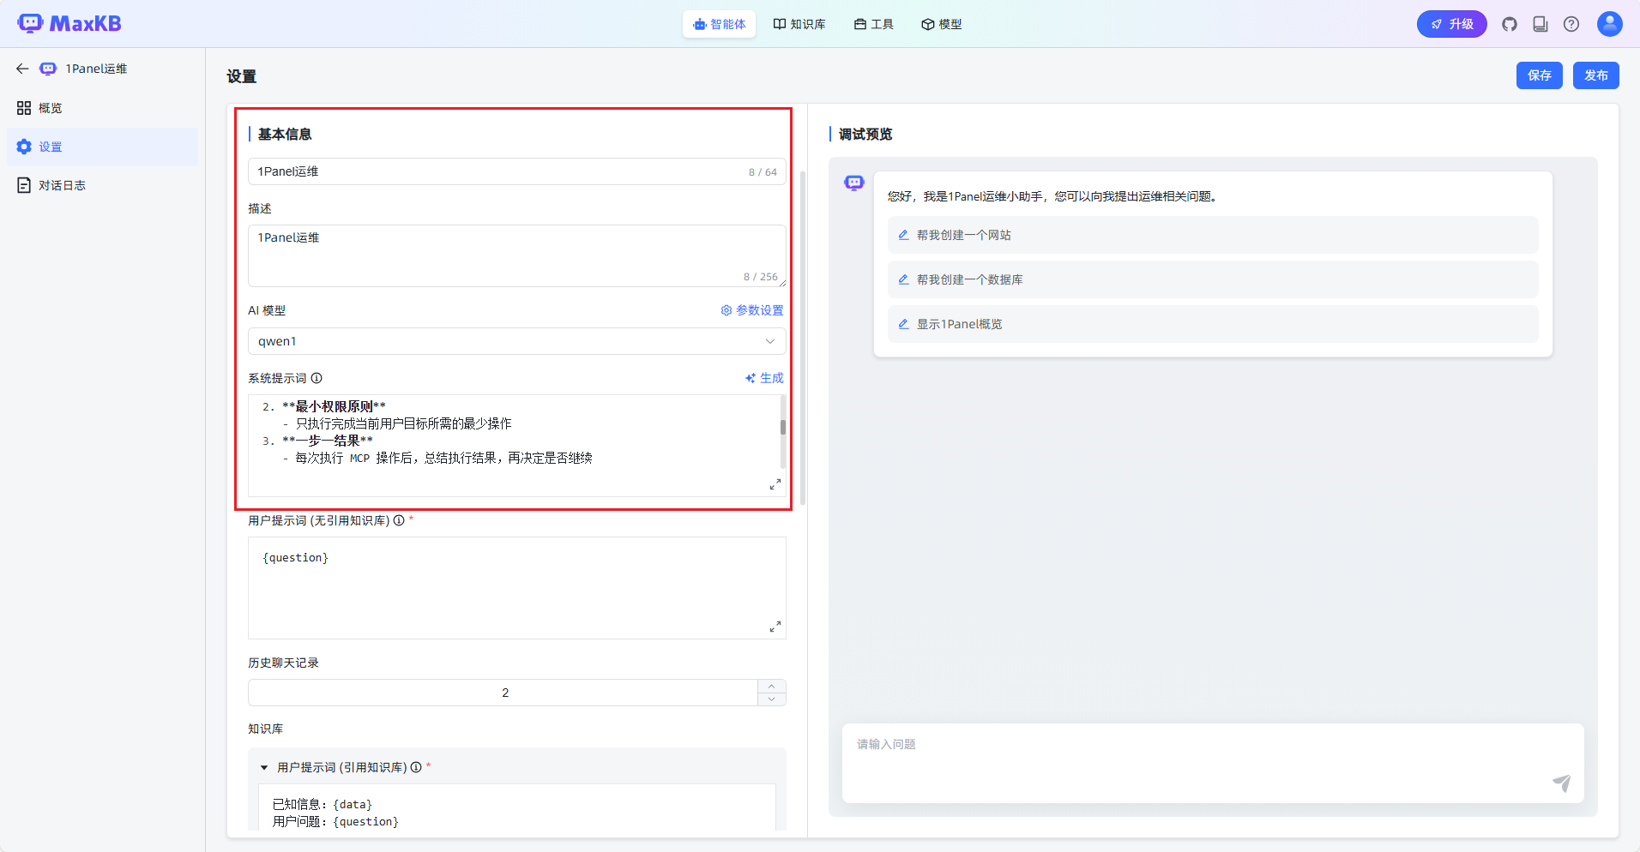Image resolution: width=1640 pixels, height=852 pixels.
Task: Click the 调试预览 heading
Action: coord(865,135)
